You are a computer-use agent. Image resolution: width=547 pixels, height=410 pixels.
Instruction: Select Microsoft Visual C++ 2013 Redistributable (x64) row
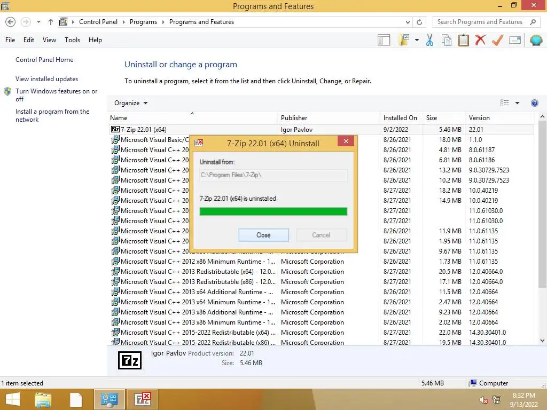pyautogui.click(x=321, y=272)
